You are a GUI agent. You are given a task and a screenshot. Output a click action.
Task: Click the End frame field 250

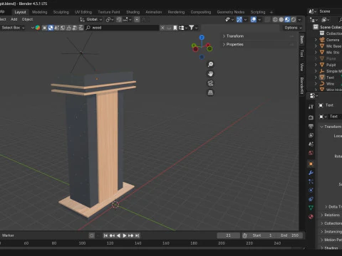point(290,235)
